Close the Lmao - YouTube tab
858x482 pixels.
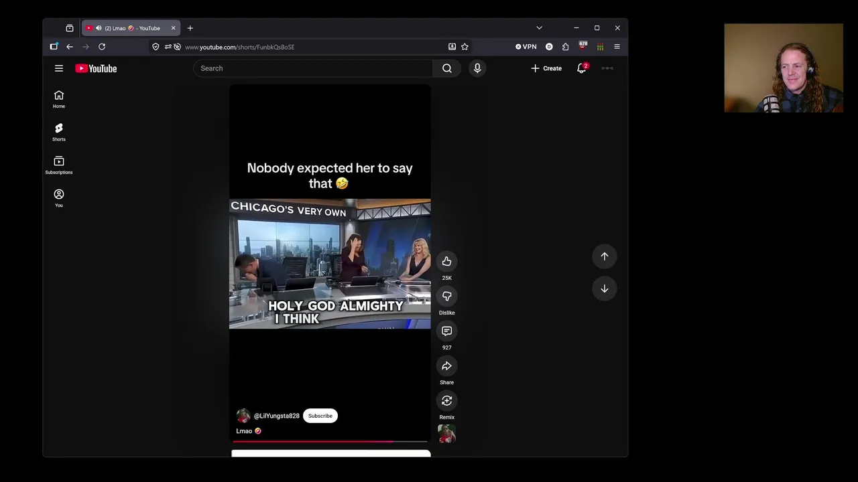coord(173,28)
